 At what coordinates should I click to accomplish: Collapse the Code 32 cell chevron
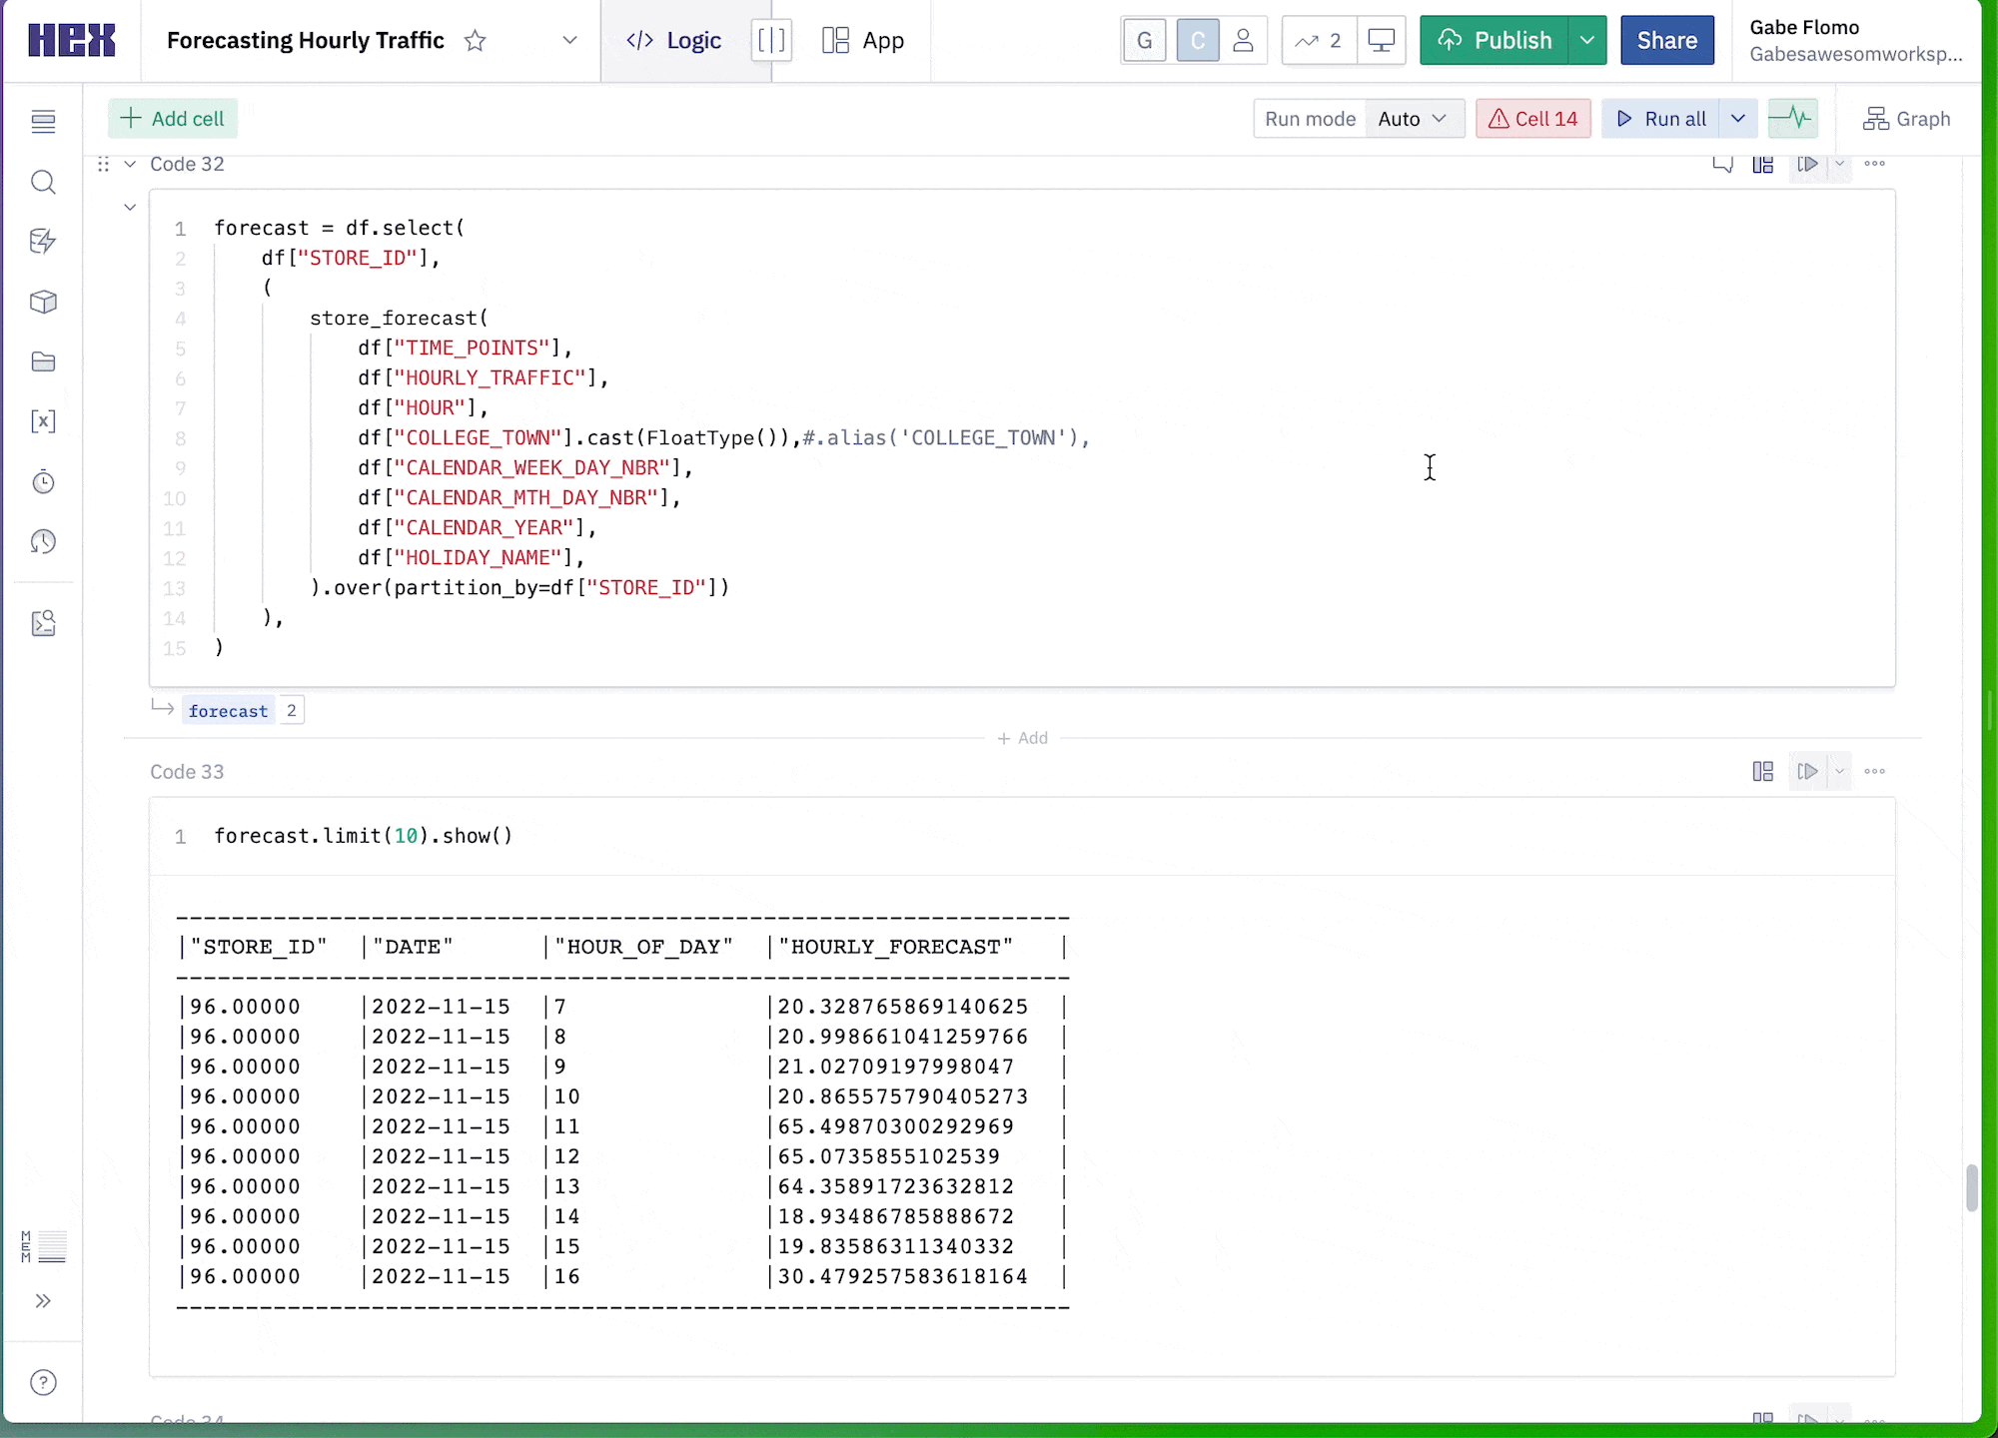[130, 164]
